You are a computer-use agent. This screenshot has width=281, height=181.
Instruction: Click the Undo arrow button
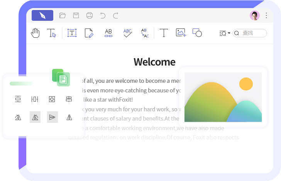point(103,15)
